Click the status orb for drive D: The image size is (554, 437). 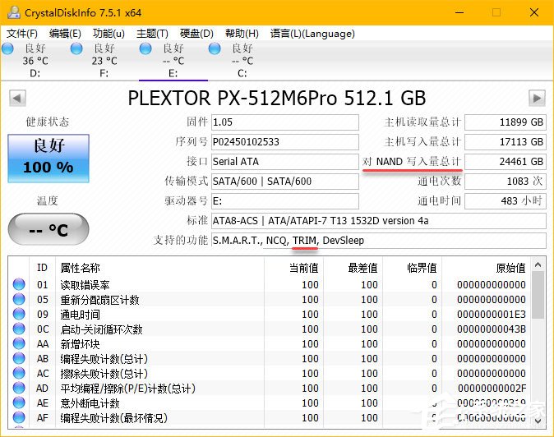pyautogui.click(x=7, y=48)
